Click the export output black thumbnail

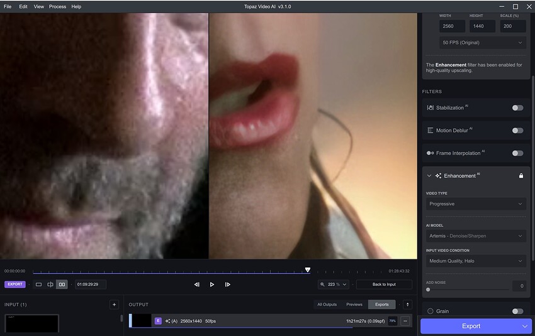click(142, 321)
